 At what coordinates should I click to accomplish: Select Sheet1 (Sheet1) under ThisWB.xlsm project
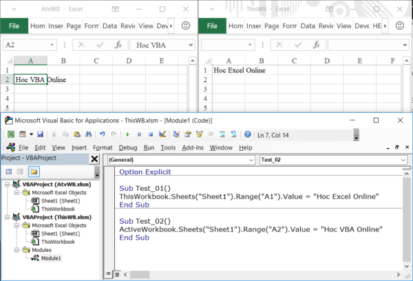61,233
